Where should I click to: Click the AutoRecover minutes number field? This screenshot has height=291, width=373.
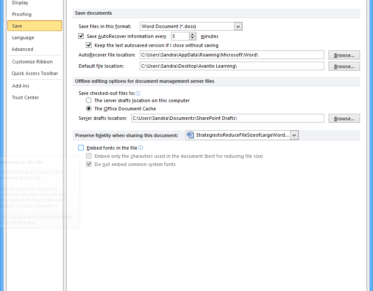tap(180, 37)
